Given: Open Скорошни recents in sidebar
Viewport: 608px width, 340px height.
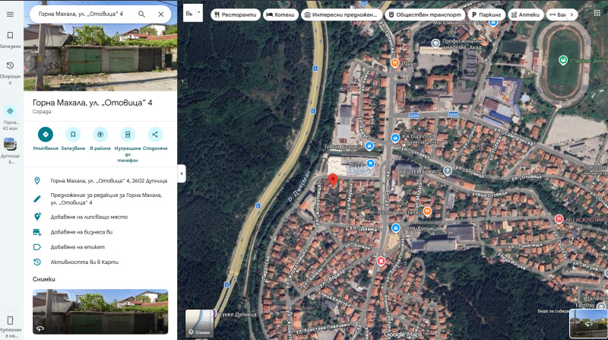Looking at the screenshot, I should pos(10,70).
